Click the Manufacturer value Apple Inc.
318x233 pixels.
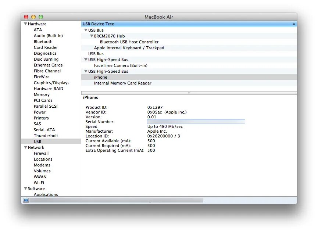(157, 131)
